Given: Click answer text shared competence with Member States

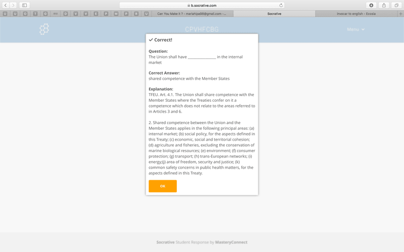Looking at the screenshot, I should tap(189, 78).
